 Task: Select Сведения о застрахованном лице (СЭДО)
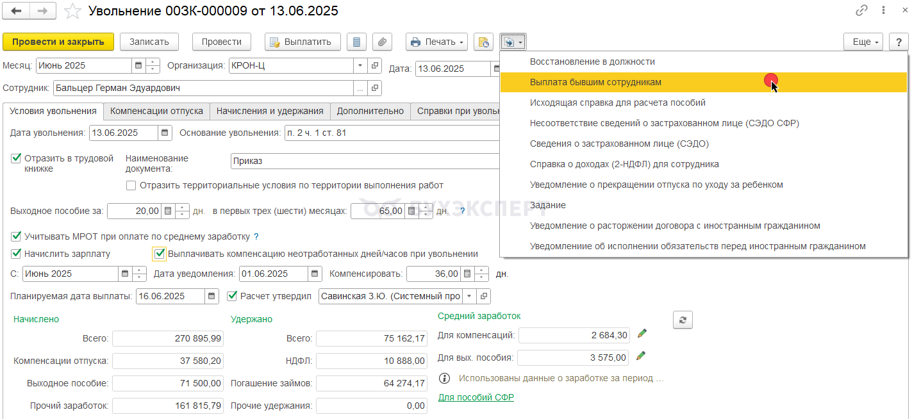tap(704, 144)
